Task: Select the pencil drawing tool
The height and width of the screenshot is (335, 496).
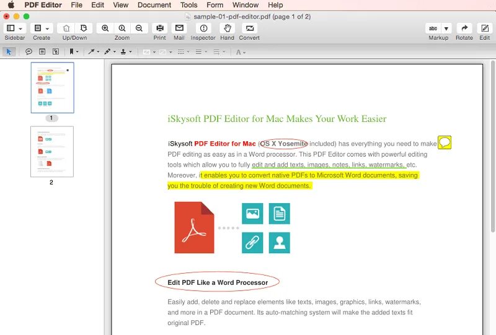Action: point(107,51)
